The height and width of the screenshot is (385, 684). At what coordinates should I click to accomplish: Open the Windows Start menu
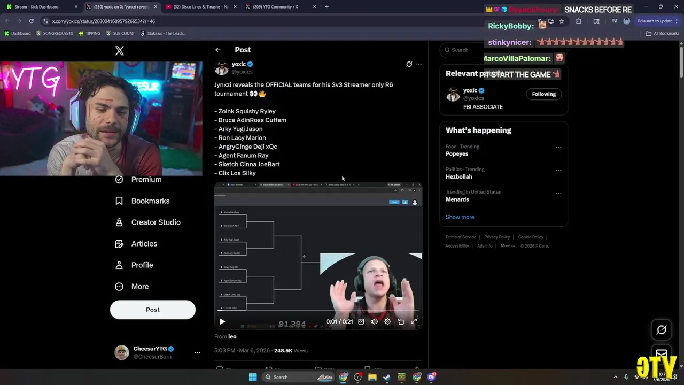tap(252, 377)
